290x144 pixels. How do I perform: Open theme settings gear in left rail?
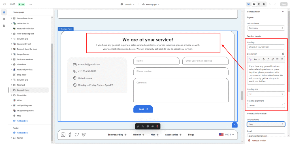(x=4, y=19)
